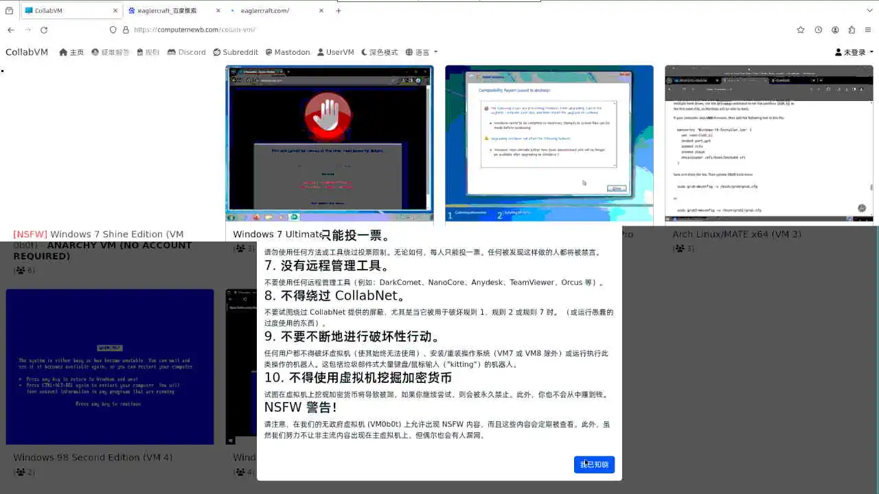Viewport: 879px width, 494px height.
Task: Click heading 10. 不得使用虚拟机挖掘加密货币
Action: 358,377
